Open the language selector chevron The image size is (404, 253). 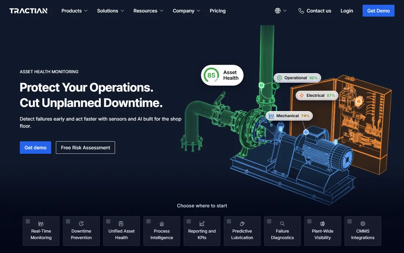(285, 11)
